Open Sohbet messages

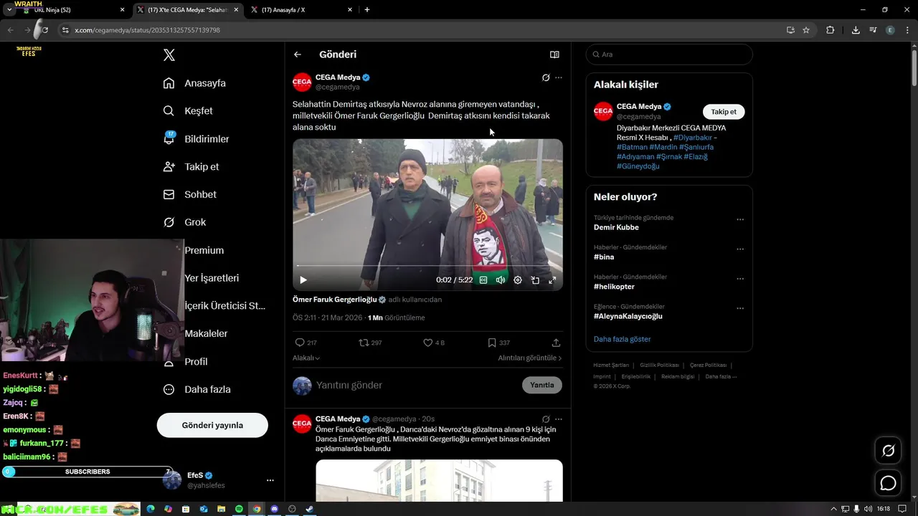[189, 194]
